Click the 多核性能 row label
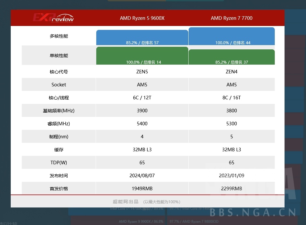 tap(59, 36)
